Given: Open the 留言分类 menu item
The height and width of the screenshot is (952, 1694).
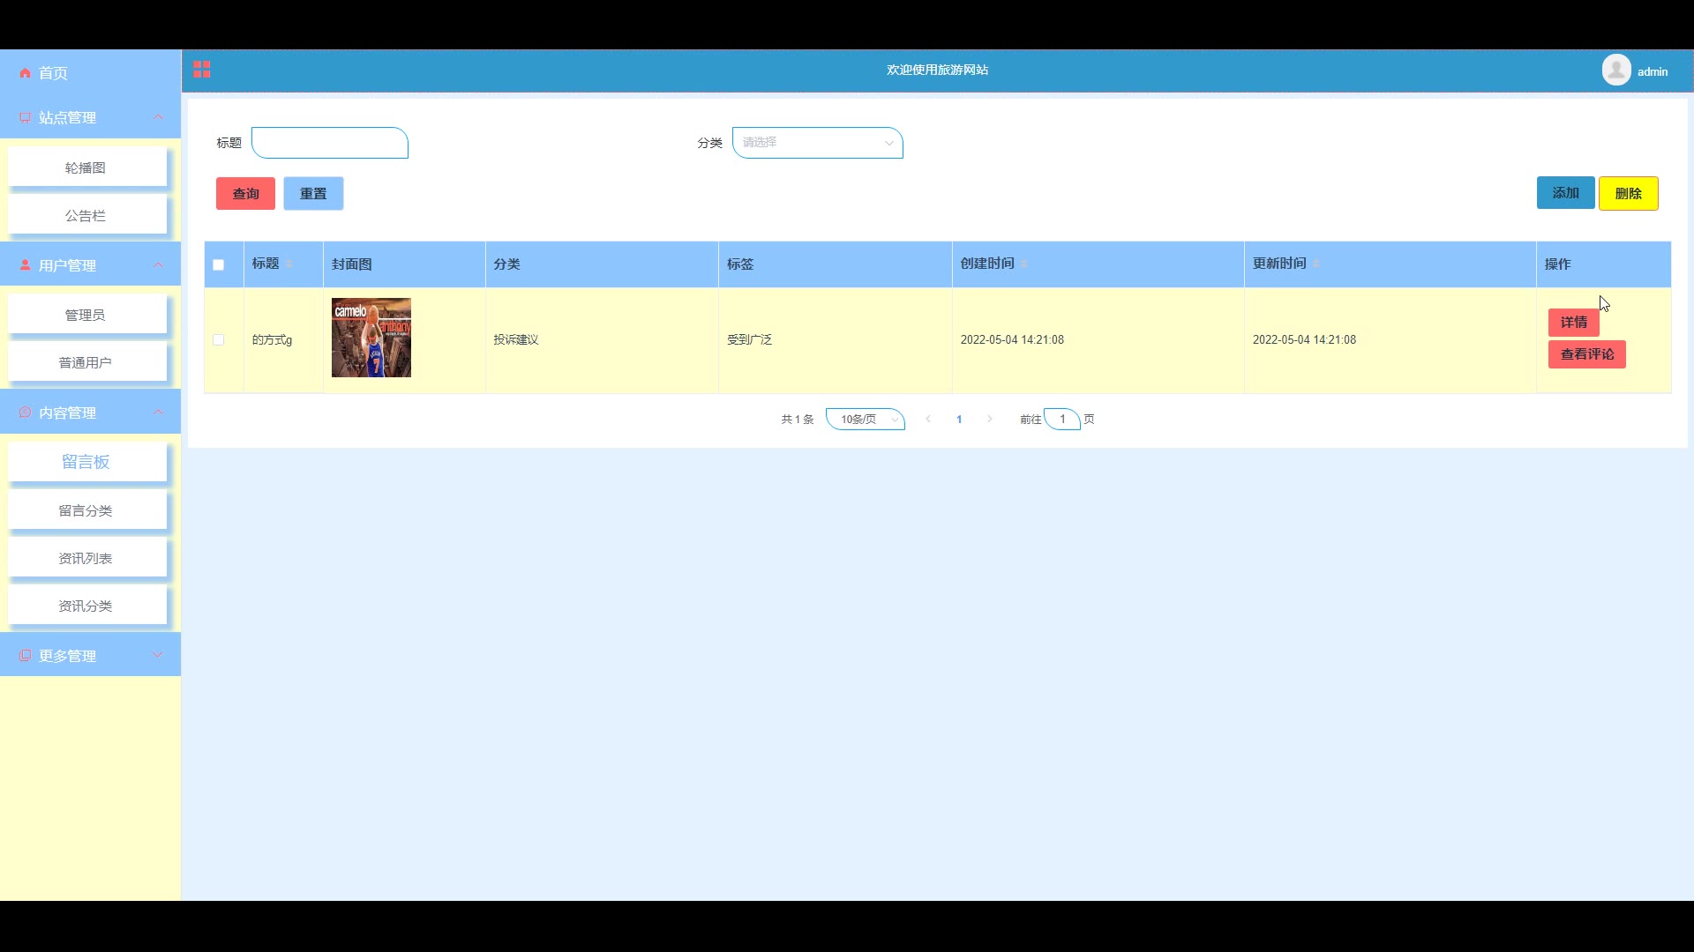Looking at the screenshot, I should pyautogui.click(x=86, y=511).
